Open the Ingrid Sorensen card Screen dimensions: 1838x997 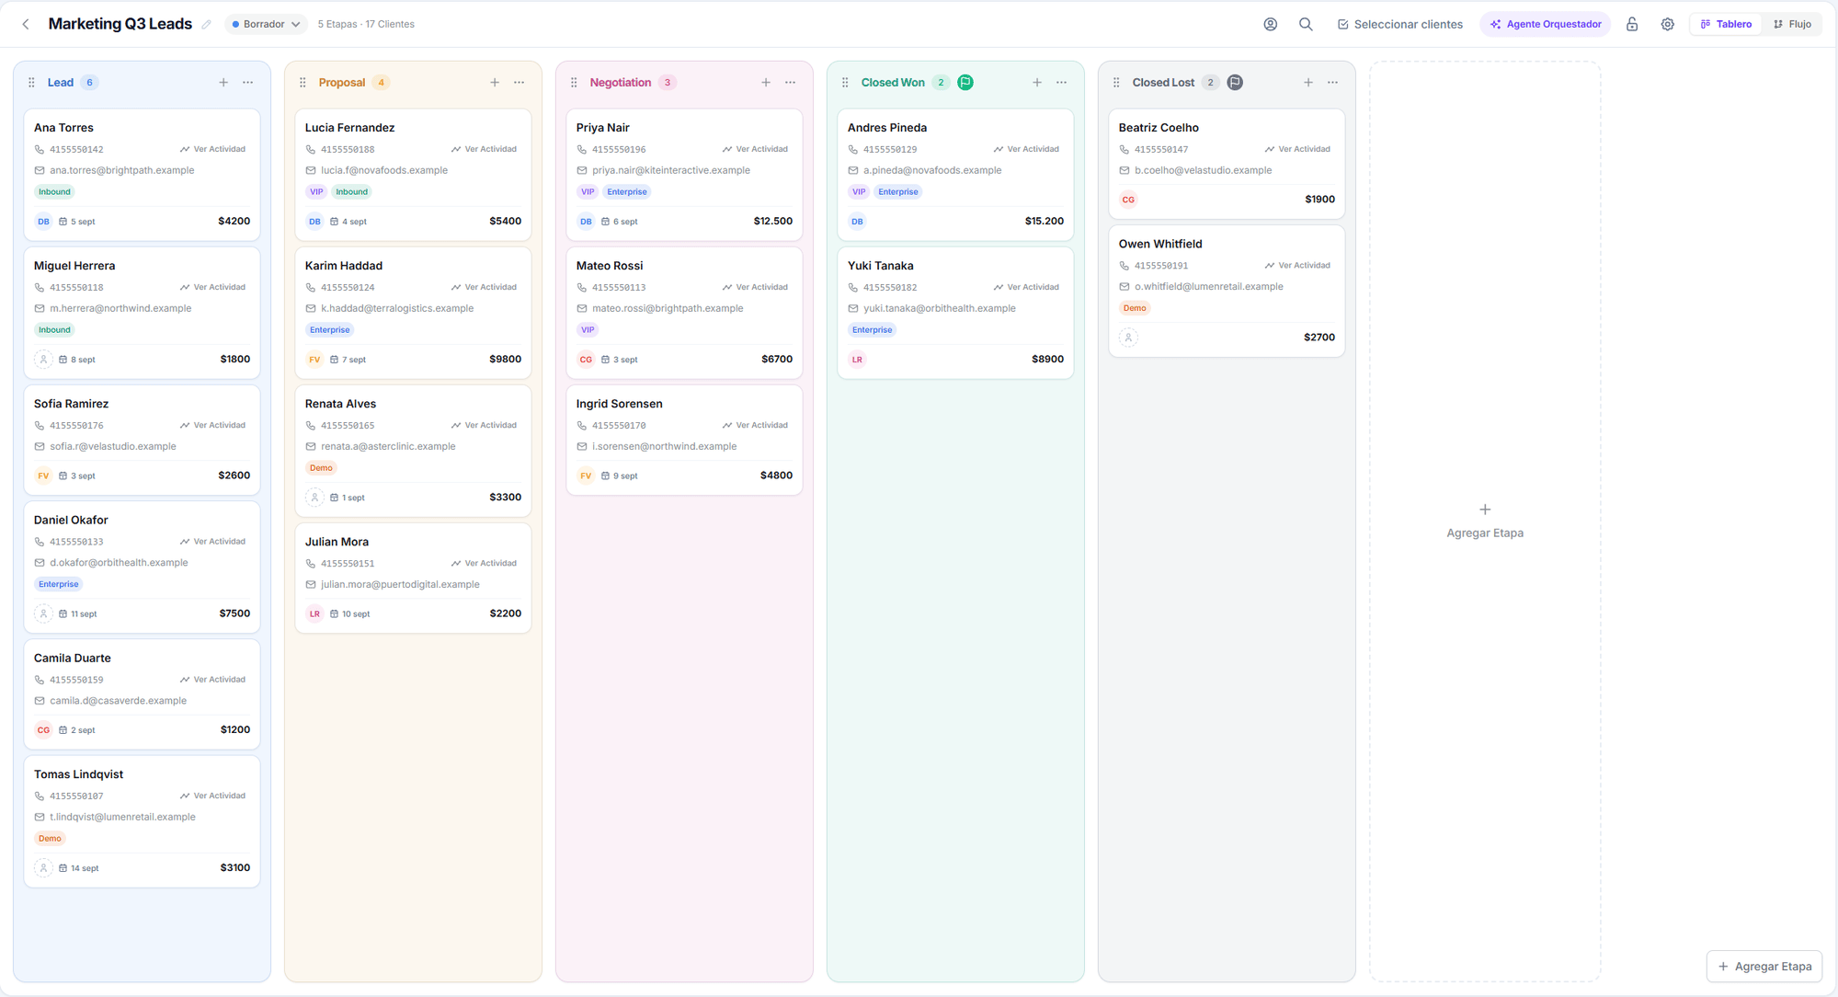click(685, 441)
